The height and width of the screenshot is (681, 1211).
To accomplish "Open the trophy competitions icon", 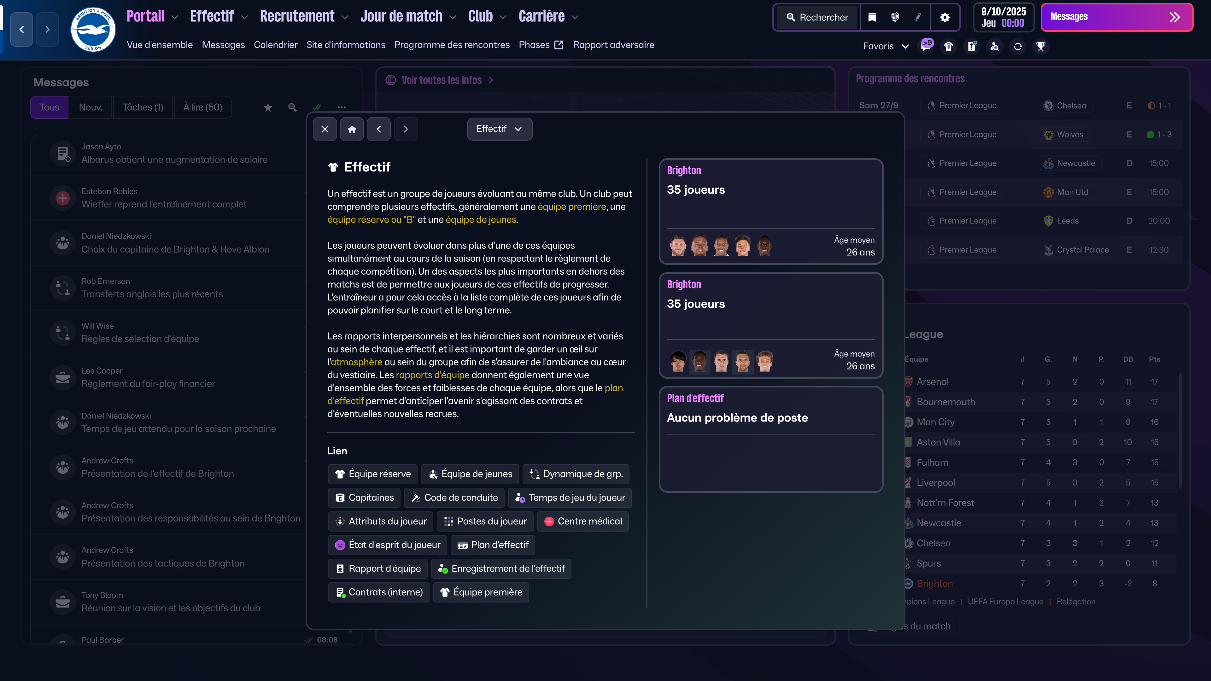I will pos(1041,46).
